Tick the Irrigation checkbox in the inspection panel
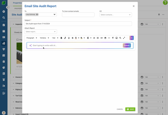168x115 pixels. coord(17,40)
